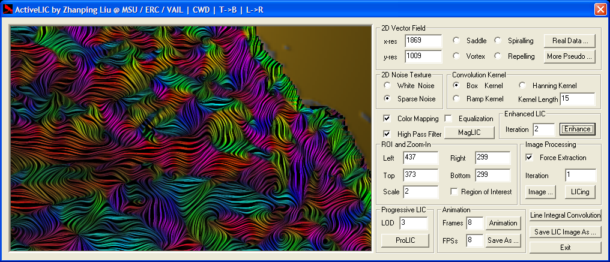Viewport: 610px width, 262px height.
Task: Run the Enhance button
Action: [577, 129]
